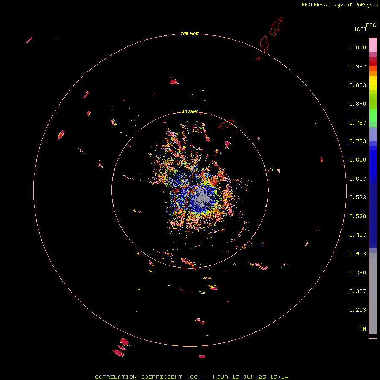Image resolution: width=380 pixels, height=380 pixels.
Task: Click the 0.360 scale value
Action: pyautogui.click(x=358, y=273)
